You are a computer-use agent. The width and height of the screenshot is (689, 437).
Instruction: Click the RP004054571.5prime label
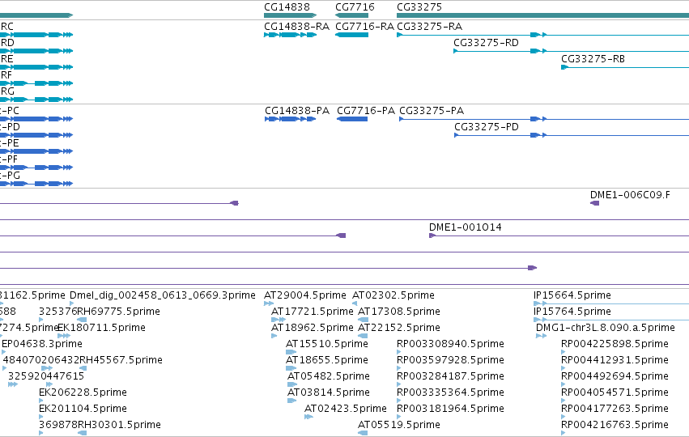[615, 392]
